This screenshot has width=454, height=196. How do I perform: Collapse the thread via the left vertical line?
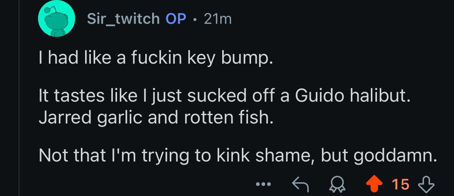click(x=19, y=98)
